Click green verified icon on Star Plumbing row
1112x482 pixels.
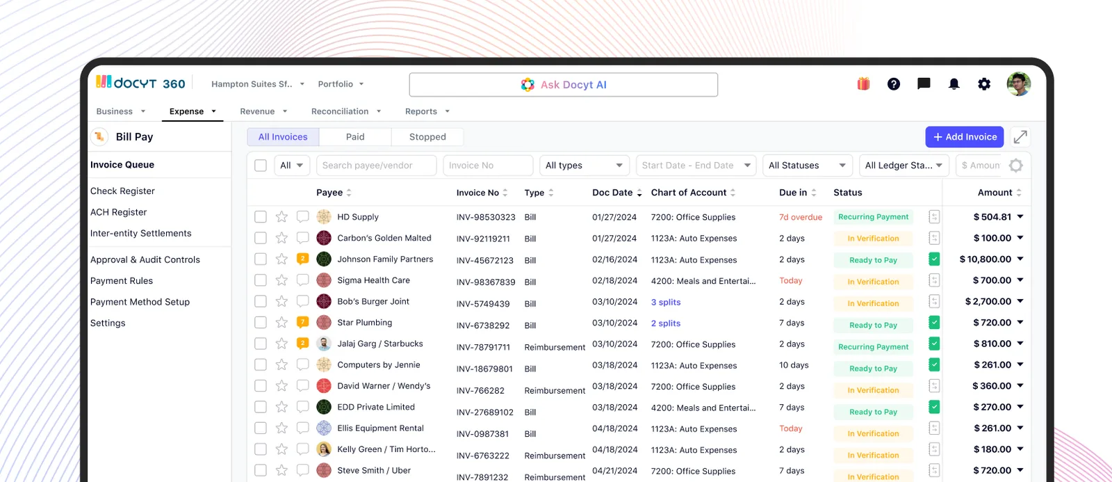[934, 322]
